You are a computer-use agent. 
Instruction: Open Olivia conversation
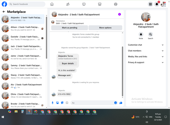23,95
